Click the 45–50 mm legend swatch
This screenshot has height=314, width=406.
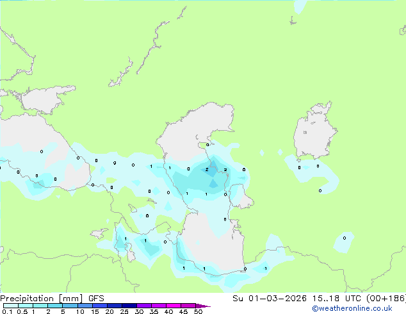coord(188,306)
